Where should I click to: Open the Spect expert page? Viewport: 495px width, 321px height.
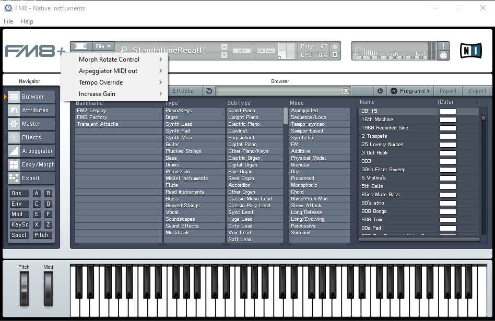pyautogui.click(x=19, y=235)
